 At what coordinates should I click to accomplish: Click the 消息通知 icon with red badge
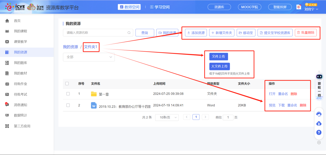click(7, 105)
